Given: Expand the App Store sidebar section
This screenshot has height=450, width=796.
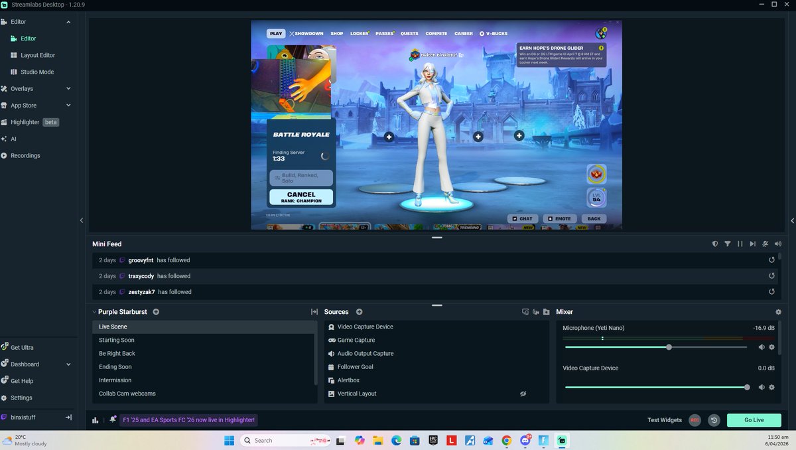Looking at the screenshot, I should point(68,106).
